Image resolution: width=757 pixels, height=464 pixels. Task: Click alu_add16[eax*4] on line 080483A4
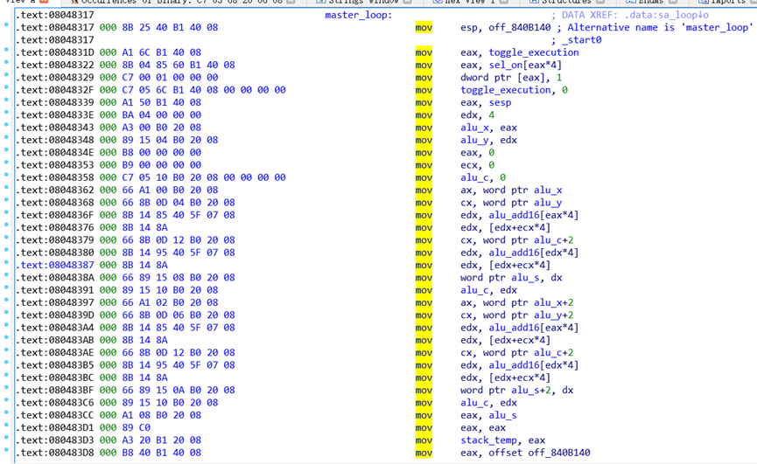point(534,329)
